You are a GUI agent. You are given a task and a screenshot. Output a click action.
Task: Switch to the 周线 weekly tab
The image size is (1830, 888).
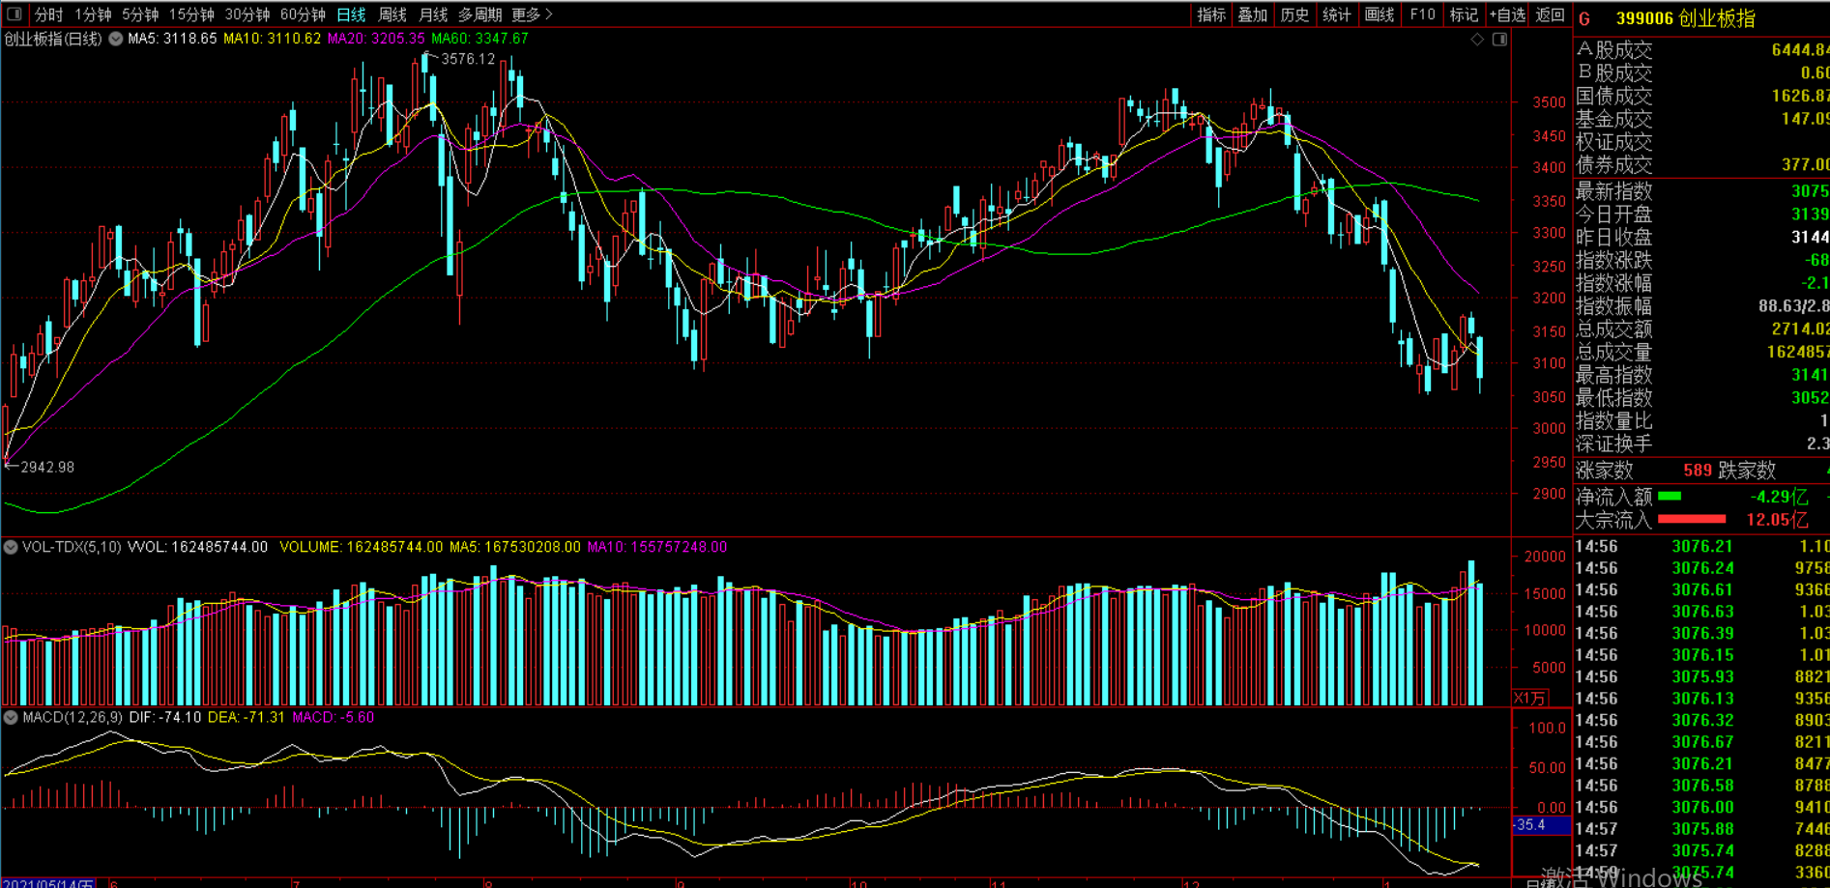(392, 14)
